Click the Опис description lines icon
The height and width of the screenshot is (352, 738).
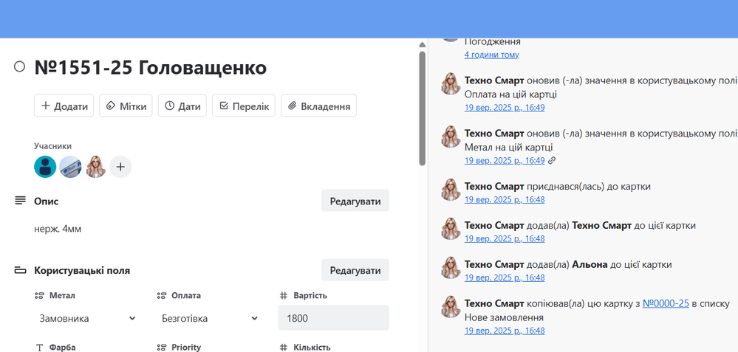coord(20,201)
